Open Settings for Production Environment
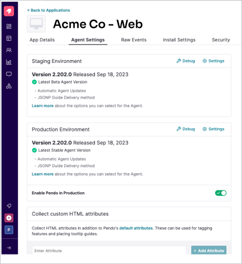Viewport: 242px width, 264px height. pos(214,129)
